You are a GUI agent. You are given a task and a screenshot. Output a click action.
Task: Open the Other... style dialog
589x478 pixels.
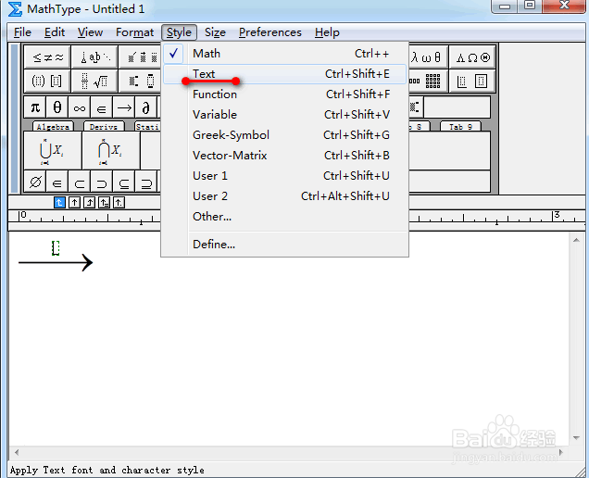tap(284, 217)
